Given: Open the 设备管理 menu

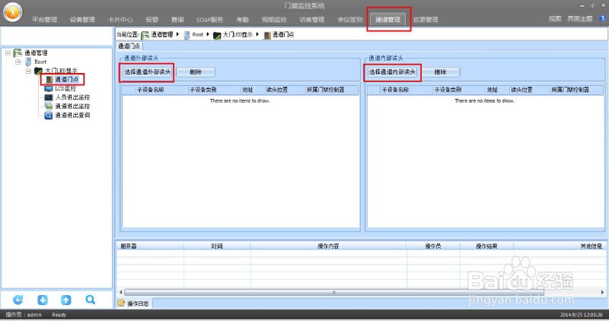Looking at the screenshot, I should 82,20.
